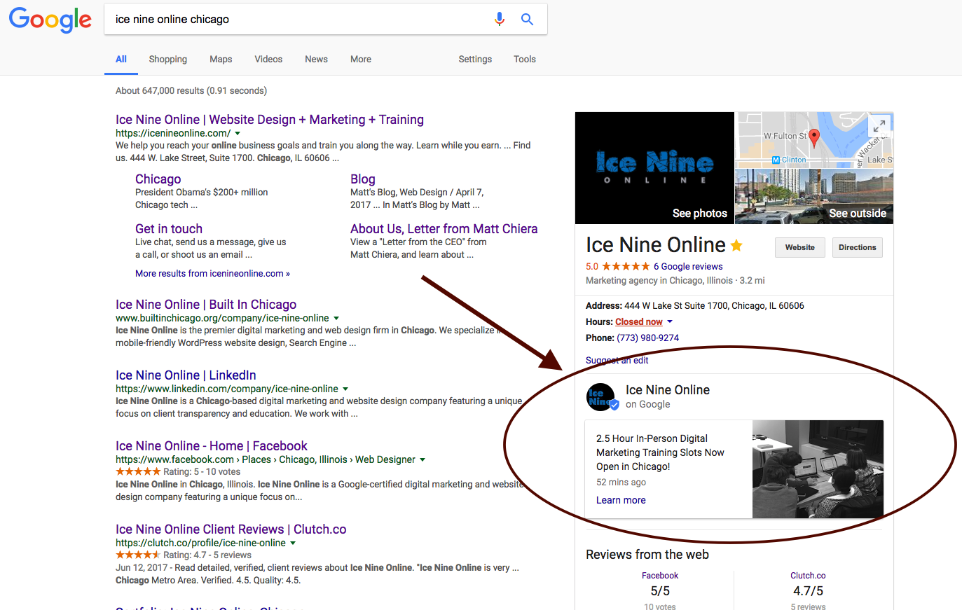Open Ice Nine Online Facebook result
This screenshot has height=610, width=962.
point(212,446)
